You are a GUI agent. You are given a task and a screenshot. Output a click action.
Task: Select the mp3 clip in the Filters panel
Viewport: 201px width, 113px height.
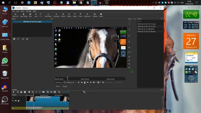pos(32,22)
